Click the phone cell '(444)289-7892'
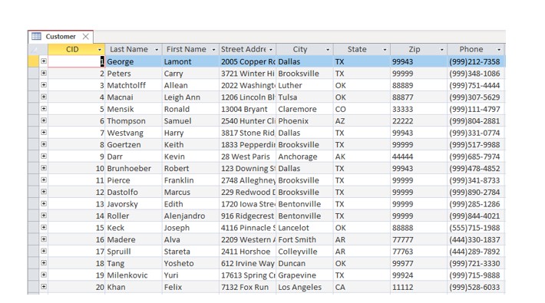 476,252
